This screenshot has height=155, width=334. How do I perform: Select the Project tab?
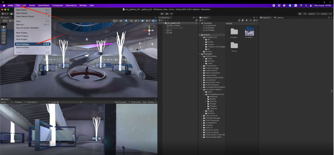[204, 17]
